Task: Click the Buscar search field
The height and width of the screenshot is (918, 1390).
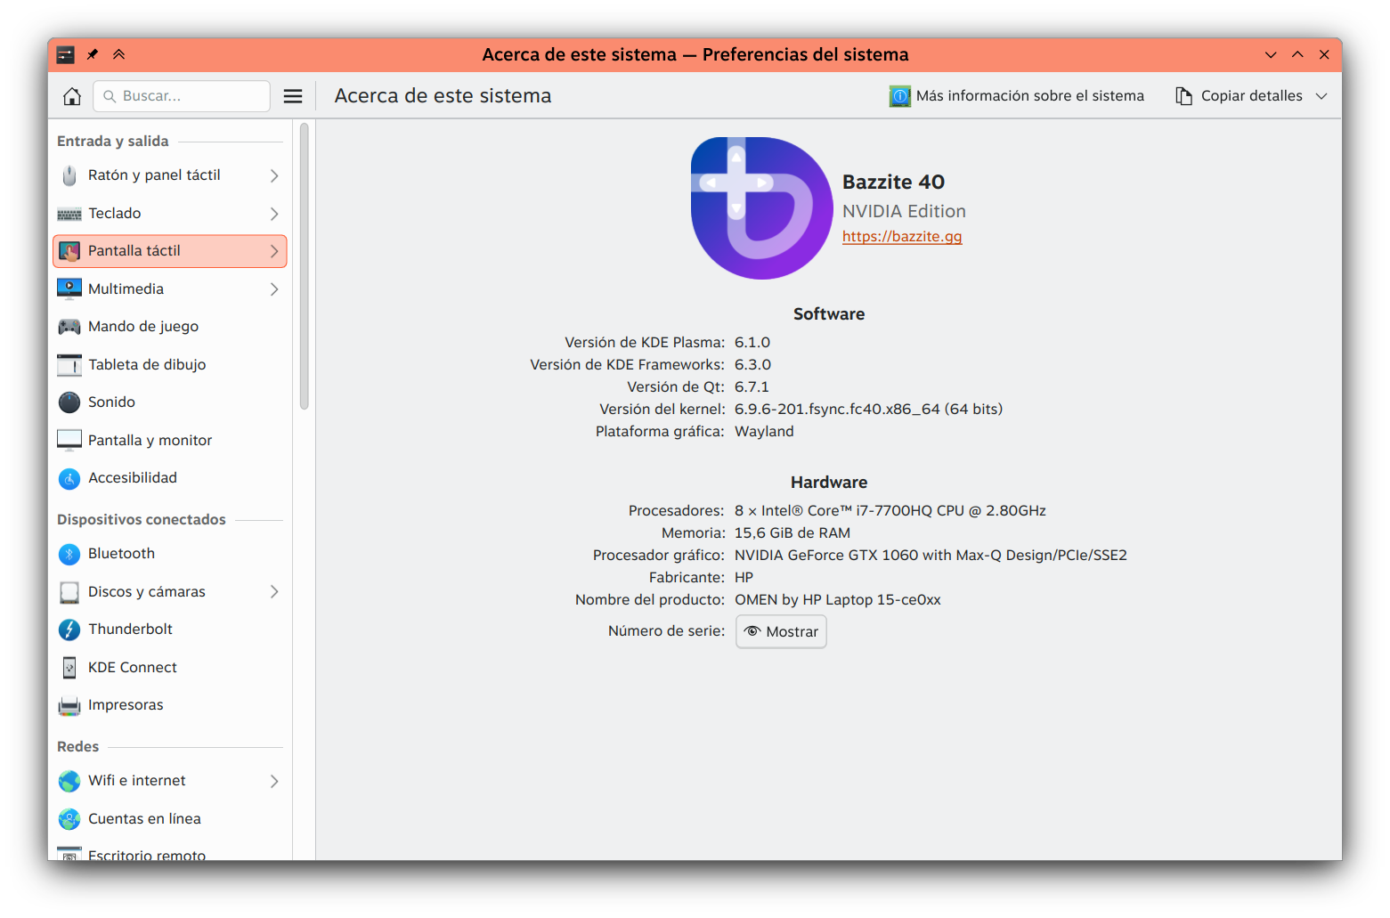Action: pyautogui.click(x=182, y=96)
